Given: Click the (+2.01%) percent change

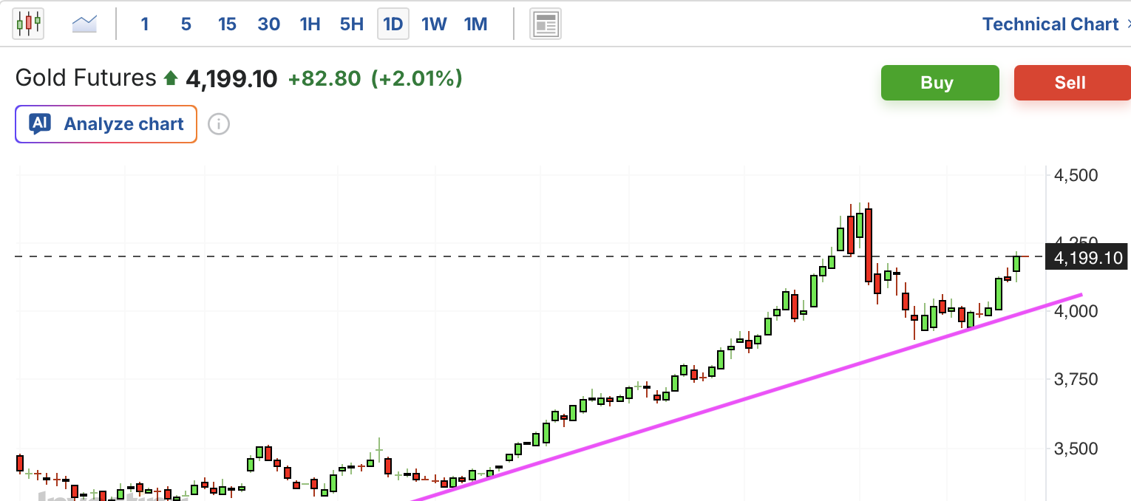Looking at the screenshot, I should pyautogui.click(x=417, y=78).
